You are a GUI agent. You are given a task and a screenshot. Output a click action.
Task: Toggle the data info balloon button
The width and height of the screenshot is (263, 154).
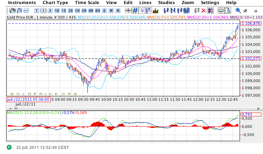click(x=142, y=10)
